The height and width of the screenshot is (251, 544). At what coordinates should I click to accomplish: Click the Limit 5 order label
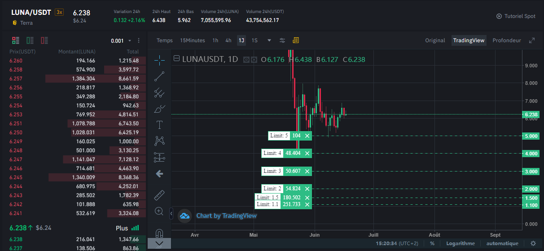(x=279, y=136)
